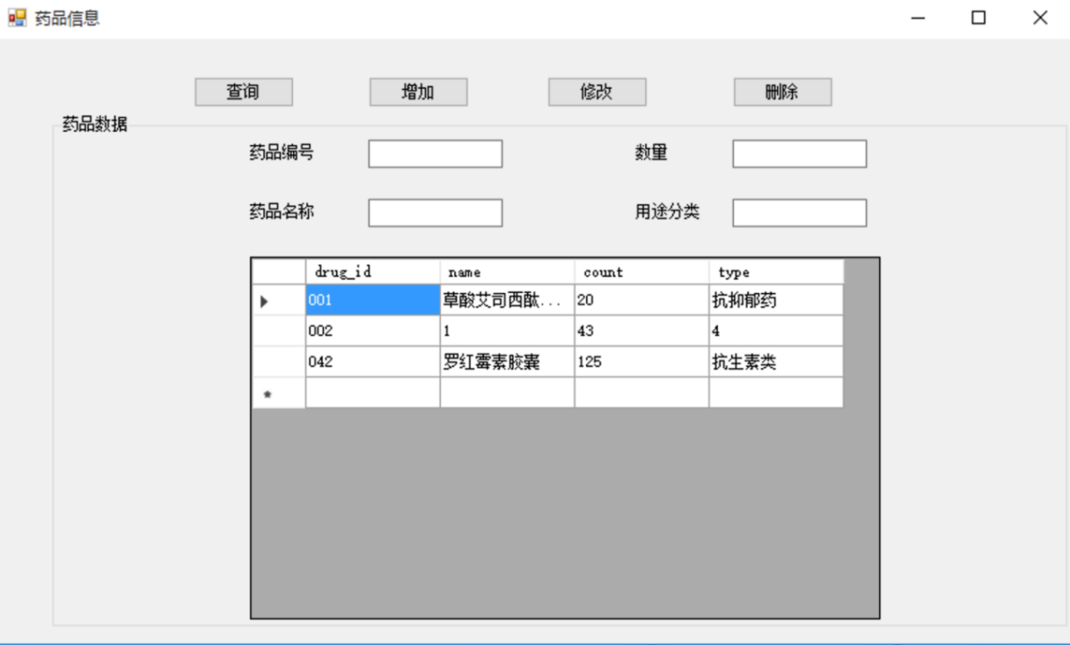
Task: Sort by drug_id column header
Action: [x=372, y=272]
